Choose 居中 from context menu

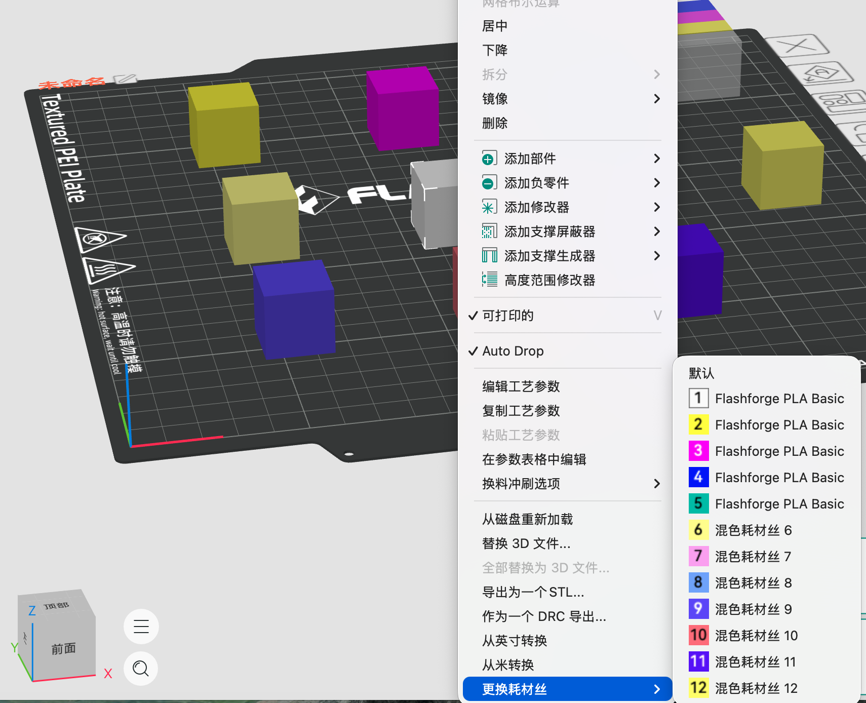[567, 26]
